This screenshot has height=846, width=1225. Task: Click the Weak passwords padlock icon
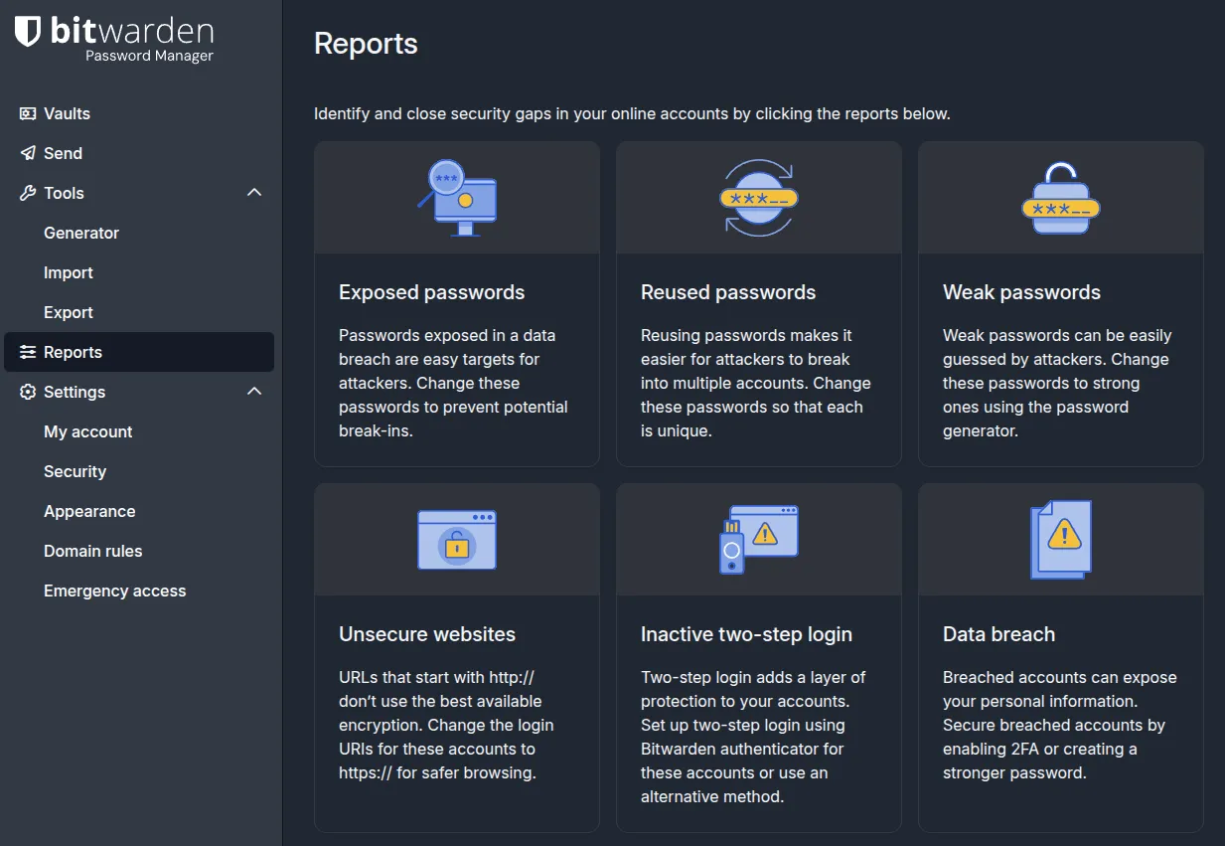(1060, 196)
